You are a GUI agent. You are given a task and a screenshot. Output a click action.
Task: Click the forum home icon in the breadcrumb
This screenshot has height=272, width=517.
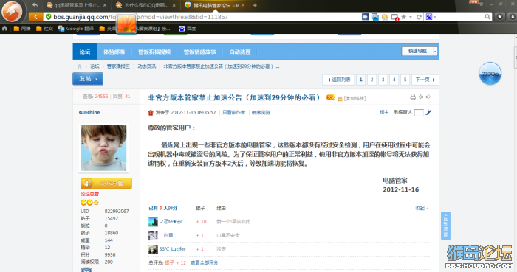coord(79,66)
